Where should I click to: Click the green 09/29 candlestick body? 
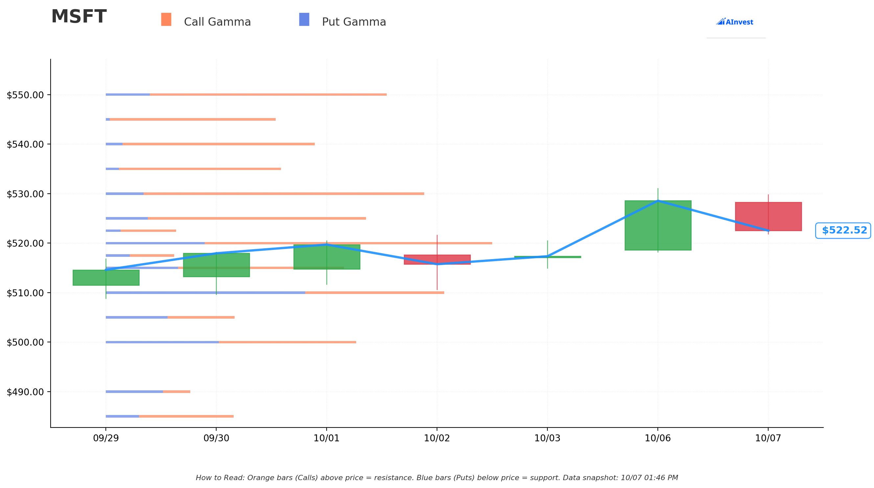click(x=106, y=278)
